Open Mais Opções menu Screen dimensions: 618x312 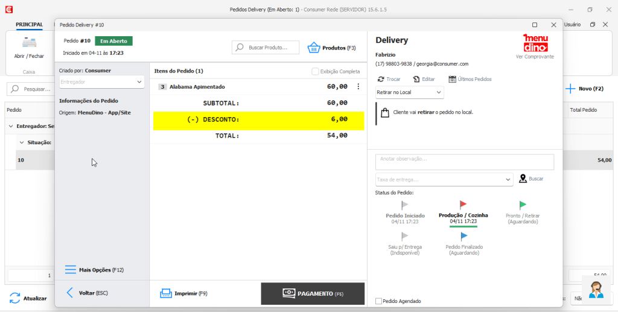pyautogui.click(x=94, y=270)
